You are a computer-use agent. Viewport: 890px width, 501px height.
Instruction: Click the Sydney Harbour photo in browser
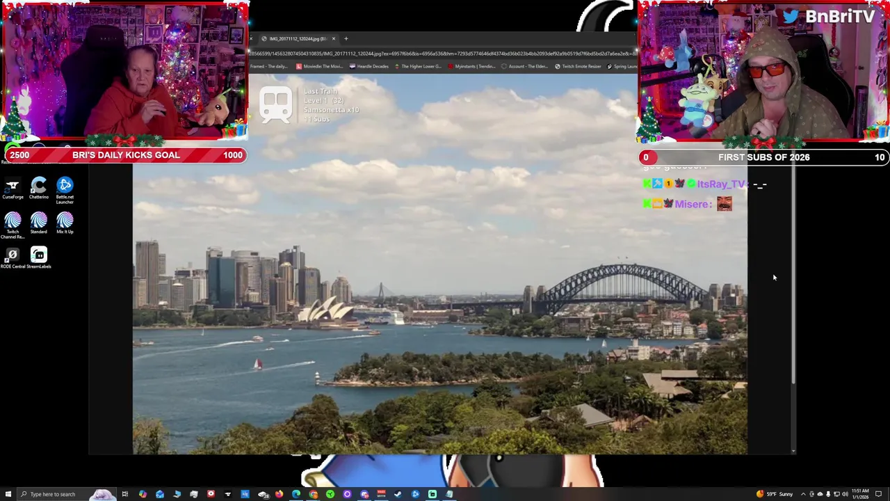click(x=440, y=264)
